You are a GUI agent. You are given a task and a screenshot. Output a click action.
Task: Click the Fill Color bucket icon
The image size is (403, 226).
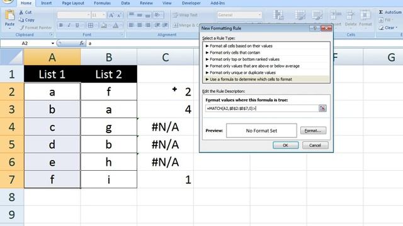click(x=104, y=25)
